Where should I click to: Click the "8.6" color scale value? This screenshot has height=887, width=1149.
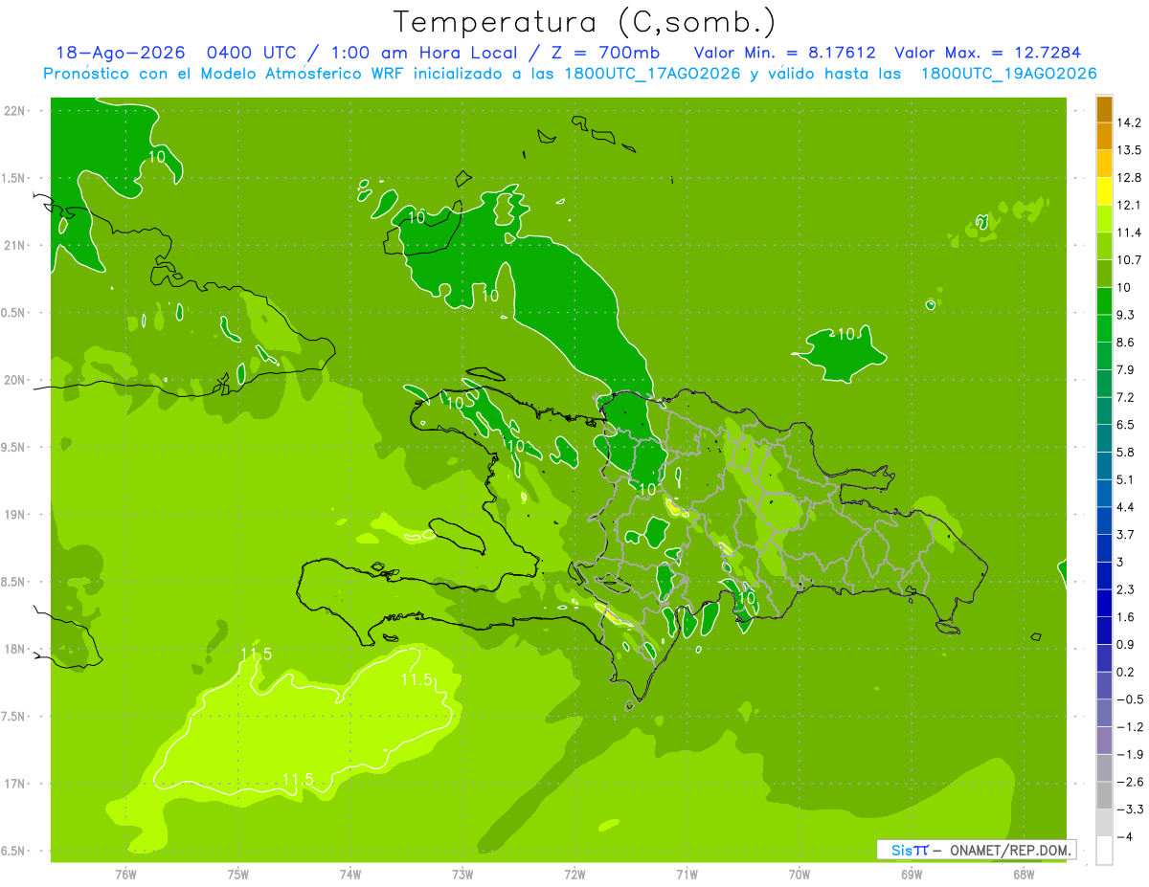click(1126, 343)
